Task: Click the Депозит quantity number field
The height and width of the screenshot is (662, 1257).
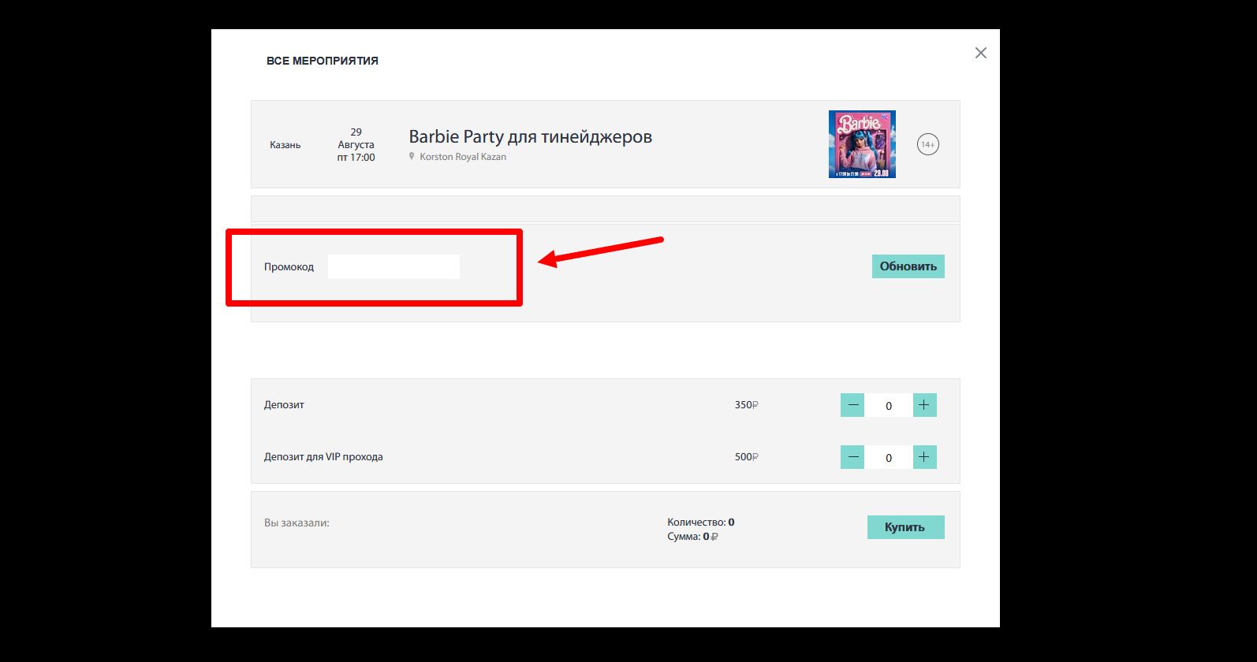Action: click(x=889, y=405)
